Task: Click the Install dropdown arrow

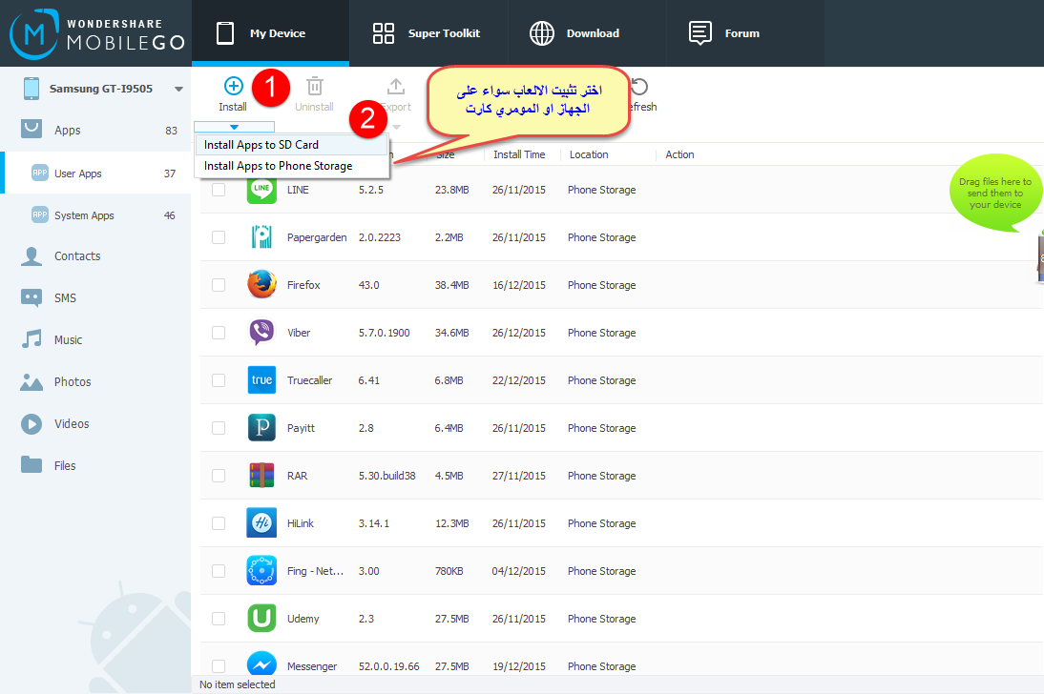Action: click(x=234, y=127)
